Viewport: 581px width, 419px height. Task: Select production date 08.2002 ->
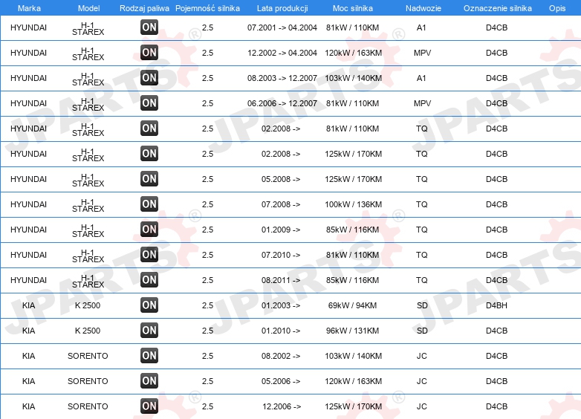point(281,356)
